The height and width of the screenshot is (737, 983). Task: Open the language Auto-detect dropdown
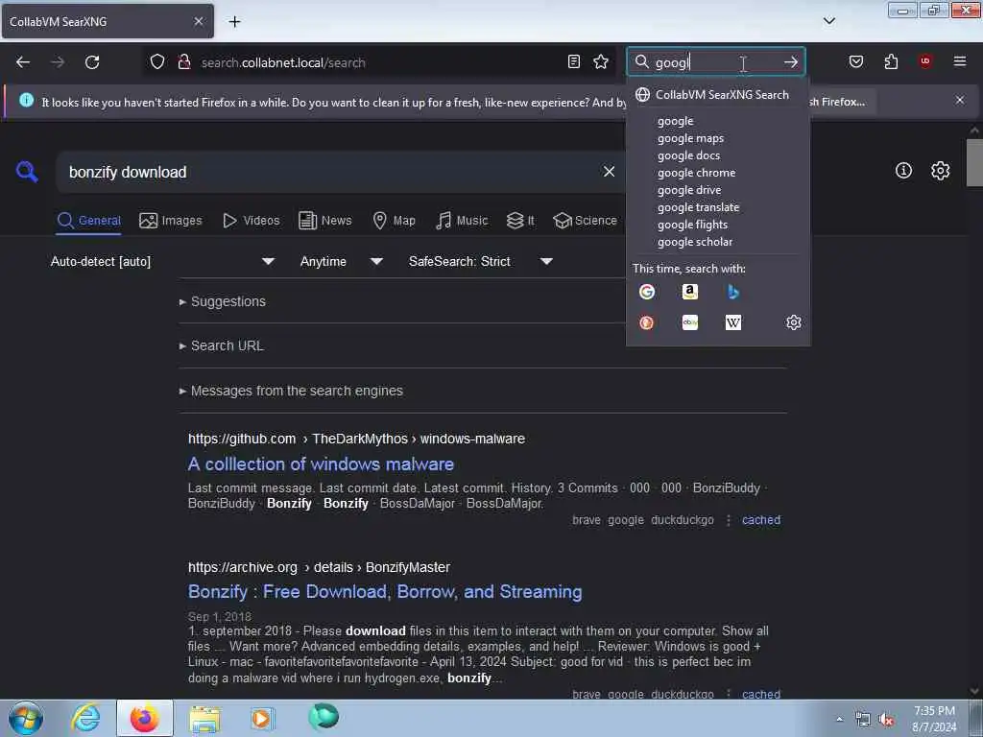coord(163,261)
